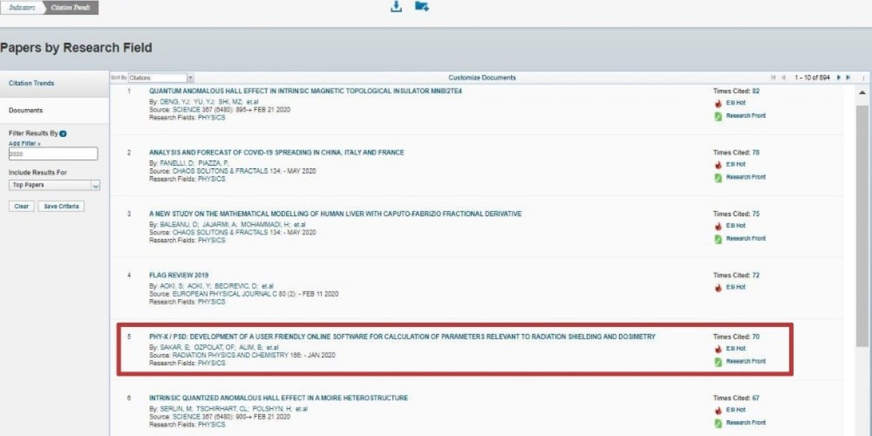Click ESI Hot flame icon for COVID-19 spreading paper
This screenshot has height=436, width=872.
point(718,165)
